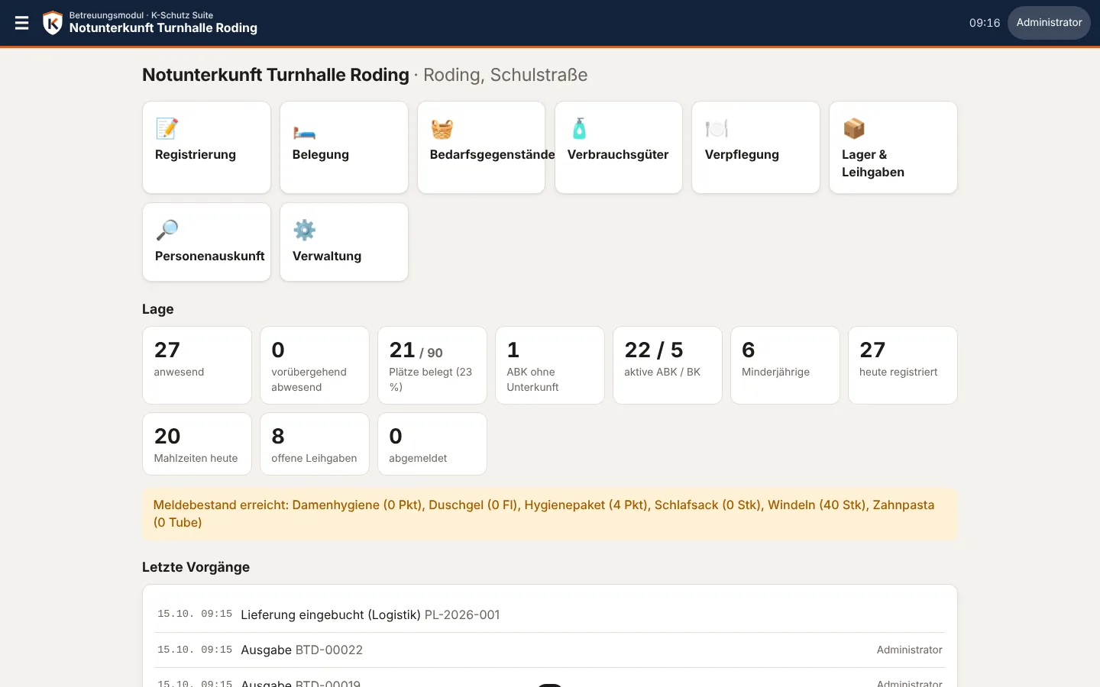Click the 20 Mahlzeiten heute card
This screenshot has width=1100, height=687.
[x=197, y=443]
